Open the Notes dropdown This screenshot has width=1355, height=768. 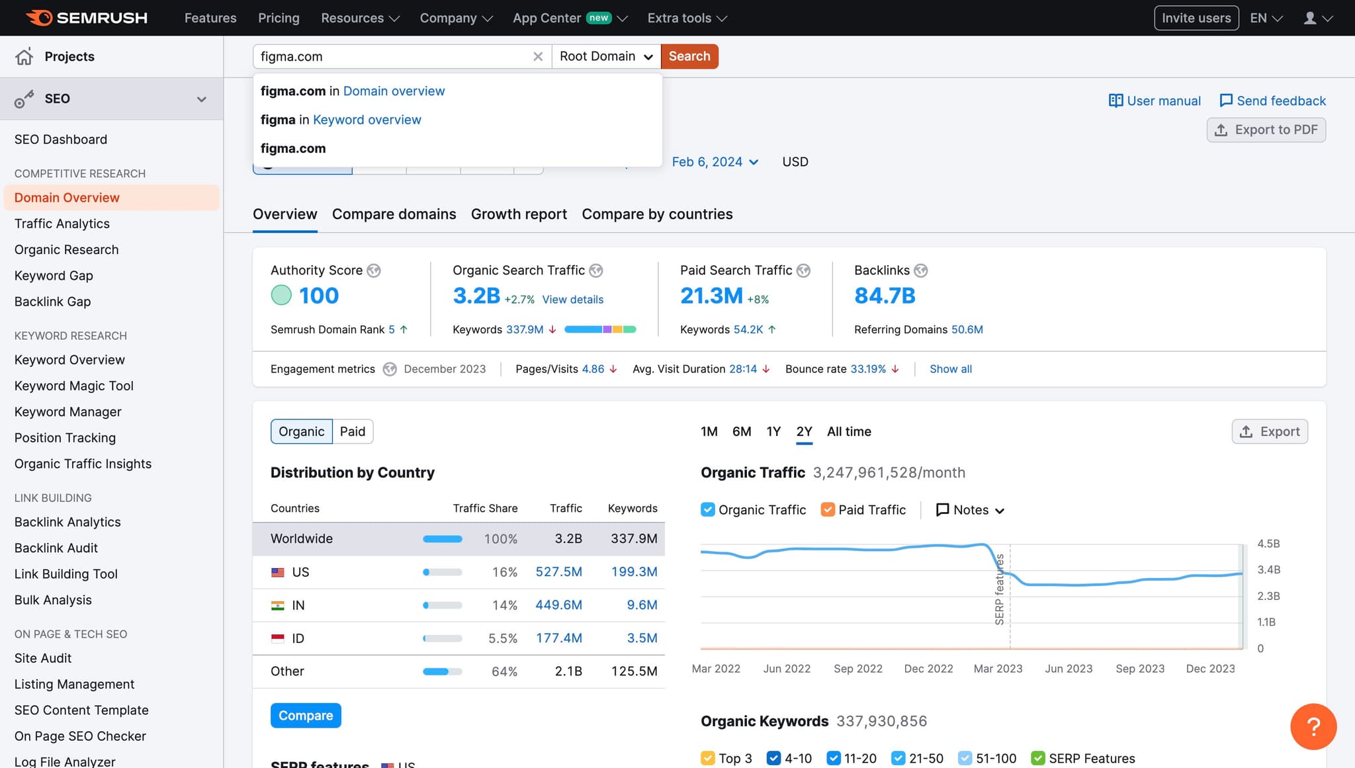(x=971, y=510)
